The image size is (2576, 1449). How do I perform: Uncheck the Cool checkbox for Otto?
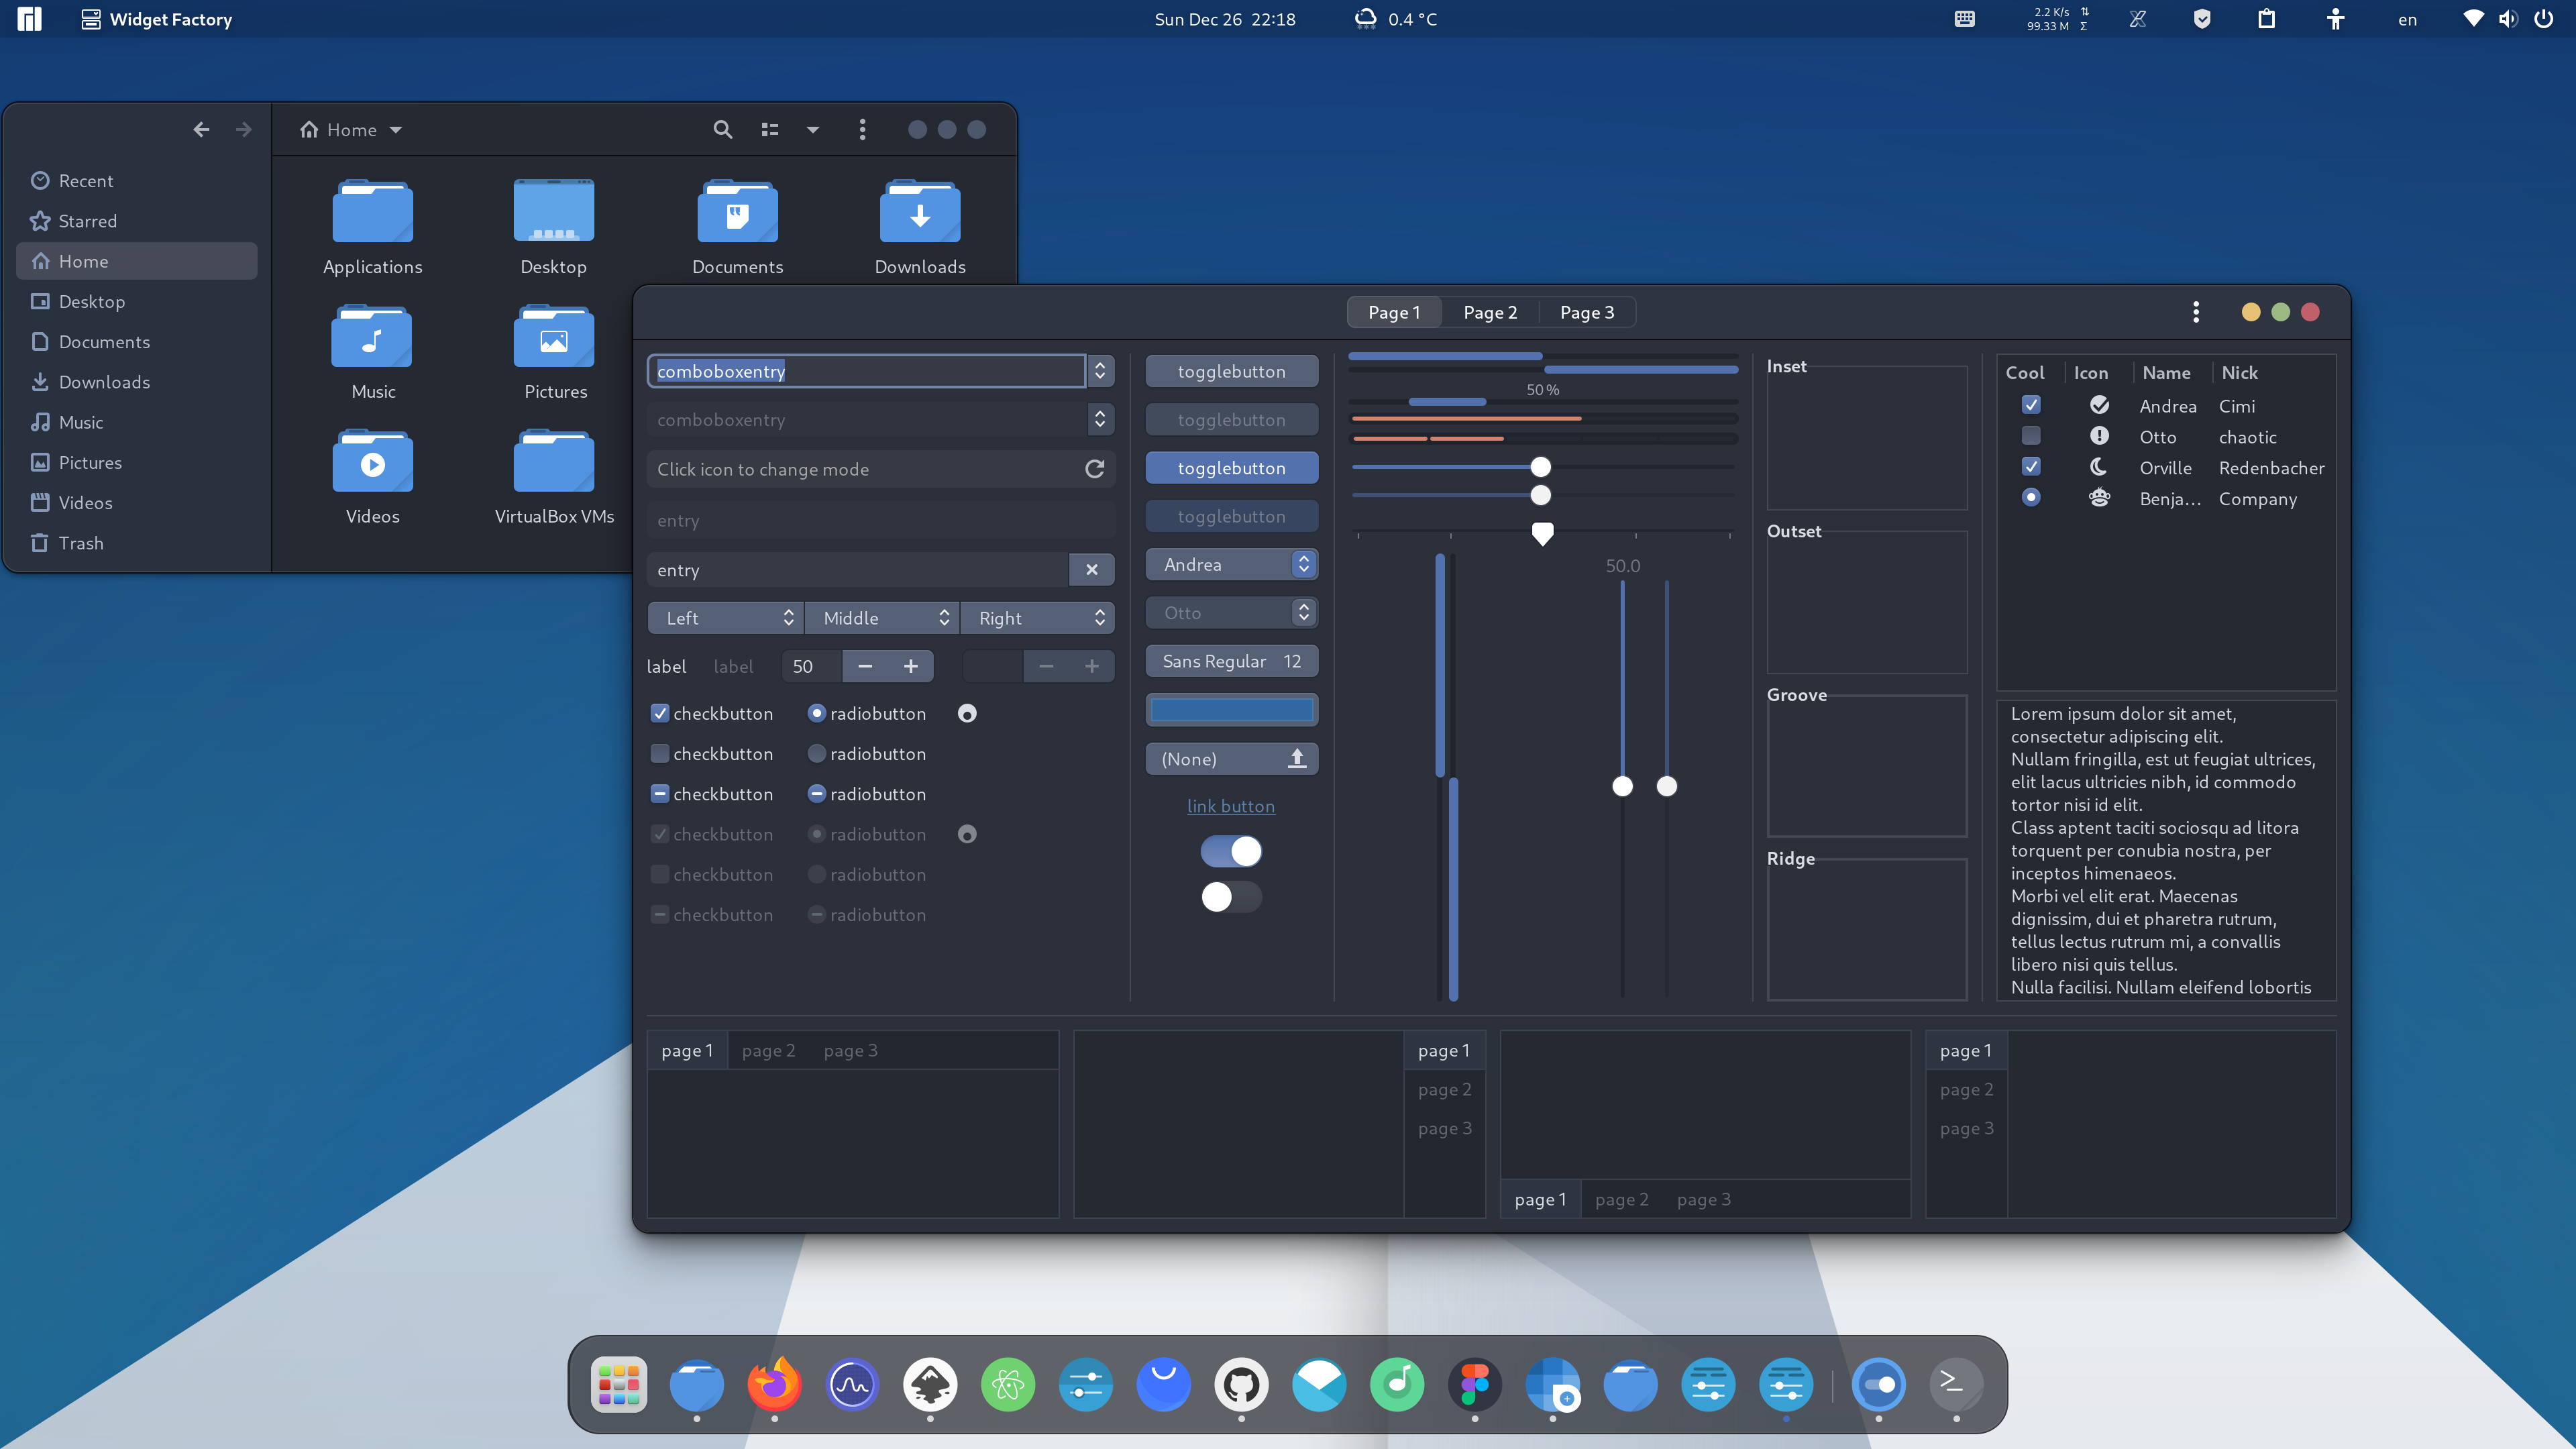pyautogui.click(x=2030, y=436)
